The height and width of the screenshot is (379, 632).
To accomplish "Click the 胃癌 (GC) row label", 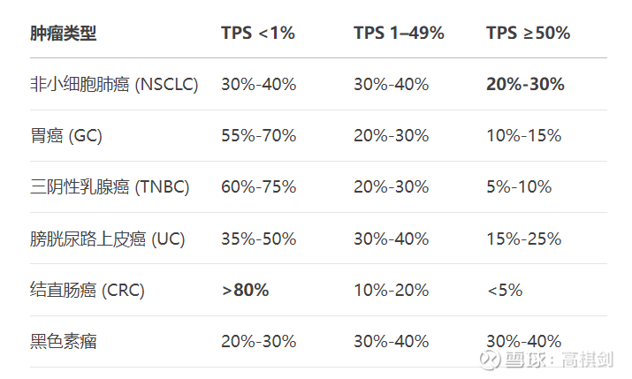I will [x=66, y=136].
